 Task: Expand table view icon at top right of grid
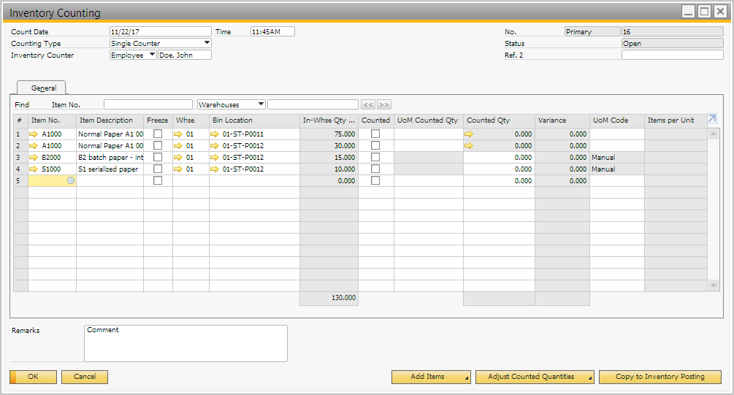(712, 119)
